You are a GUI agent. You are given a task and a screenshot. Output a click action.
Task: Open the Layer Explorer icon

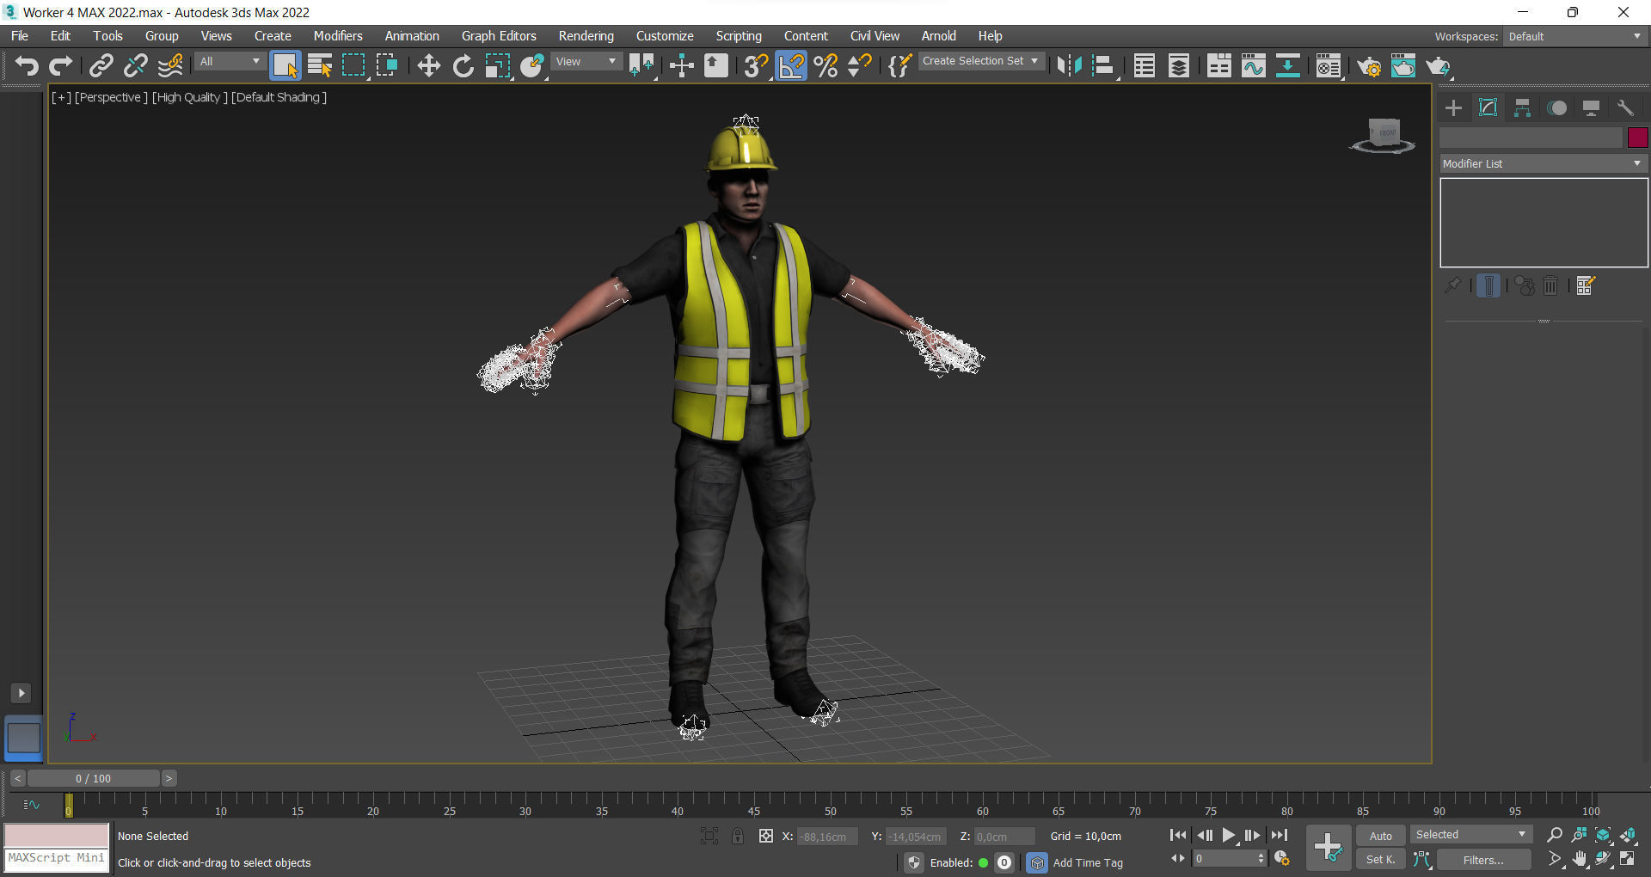[x=1179, y=66]
